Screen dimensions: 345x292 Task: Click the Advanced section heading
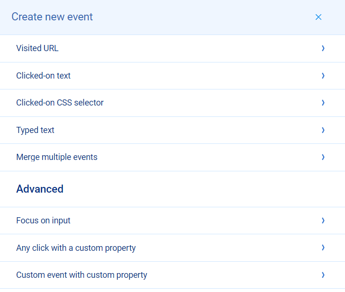coord(40,189)
